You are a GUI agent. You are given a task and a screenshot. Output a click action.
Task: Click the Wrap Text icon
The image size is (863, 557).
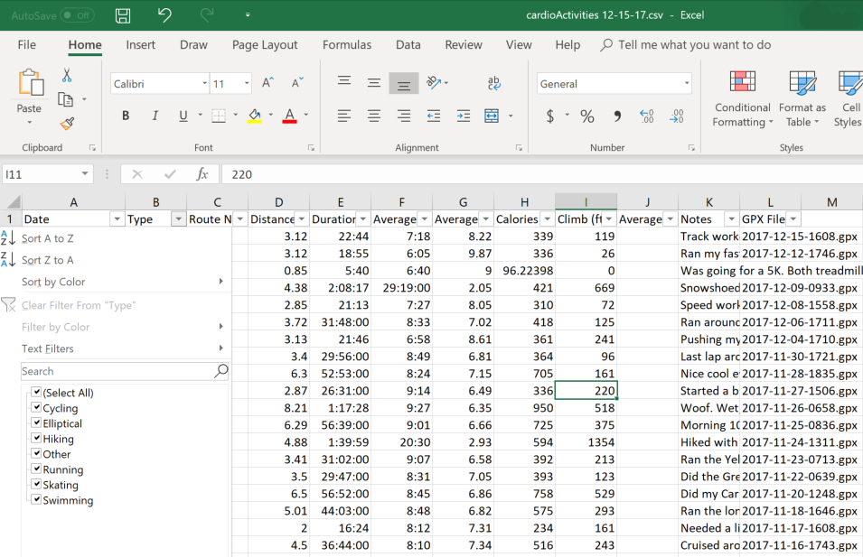click(493, 83)
